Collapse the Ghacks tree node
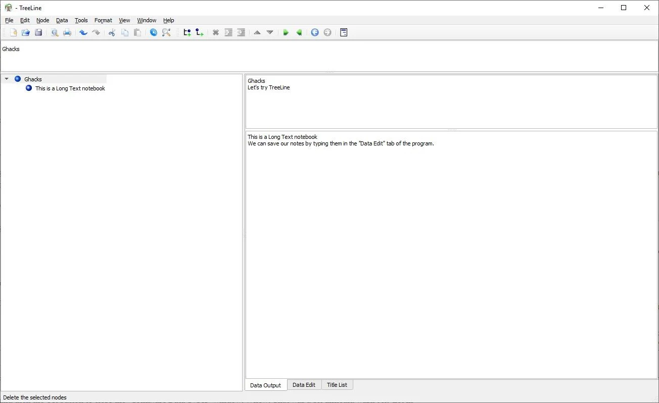This screenshot has width=659, height=403. [x=7, y=79]
